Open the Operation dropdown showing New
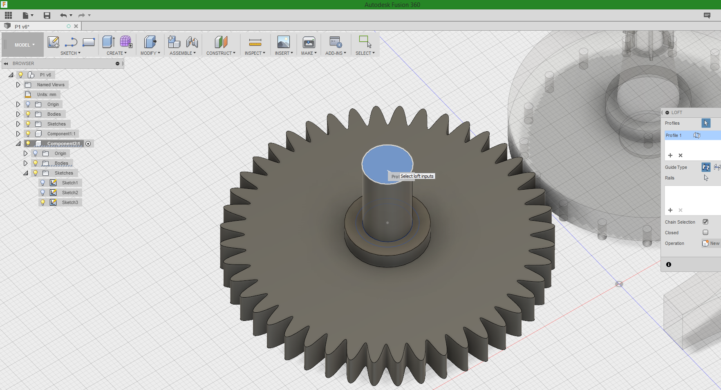Screen dimensions: 721x390 (x=711, y=243)
